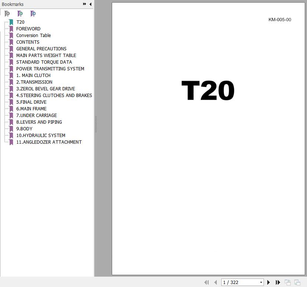Screen dimensions: 307x287
Task: Click the previous view icon
Action: tap(288, 283)
